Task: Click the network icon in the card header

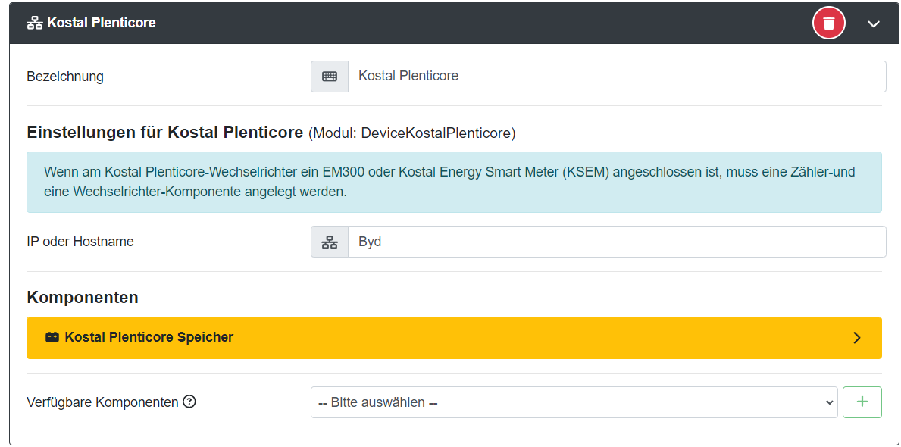Action: point(35,23)
